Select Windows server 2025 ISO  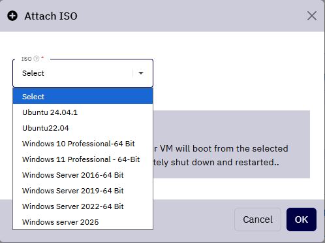pos(83,222)
